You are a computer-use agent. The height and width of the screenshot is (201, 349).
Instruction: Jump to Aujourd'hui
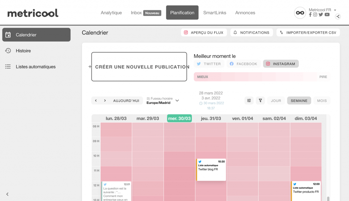click(126, 100)
